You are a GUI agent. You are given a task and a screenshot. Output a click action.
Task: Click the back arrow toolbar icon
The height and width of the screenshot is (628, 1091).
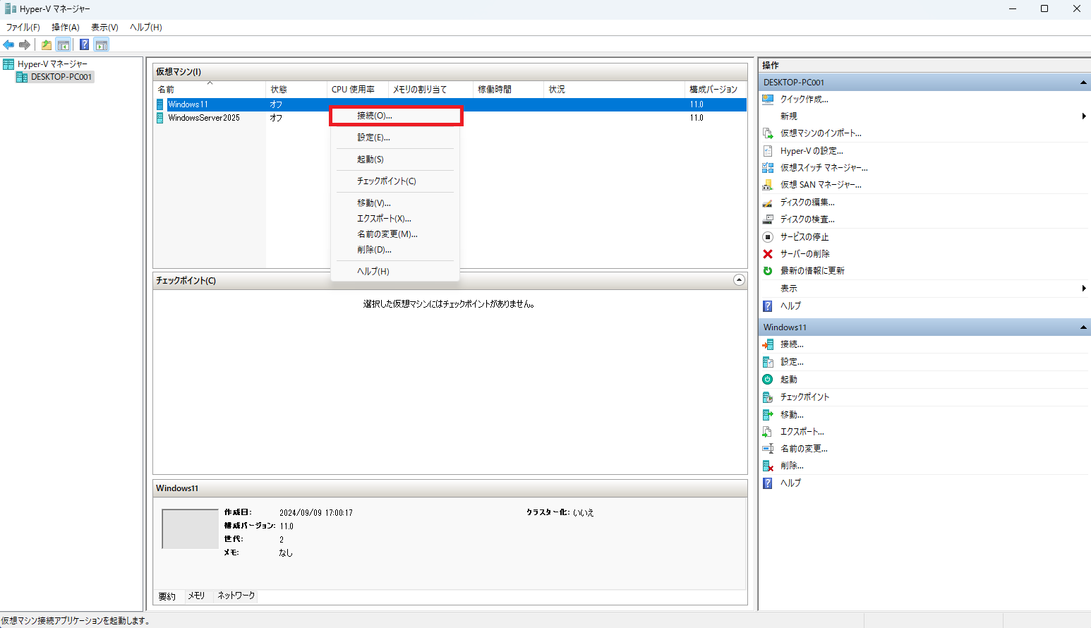coord(8,45)
